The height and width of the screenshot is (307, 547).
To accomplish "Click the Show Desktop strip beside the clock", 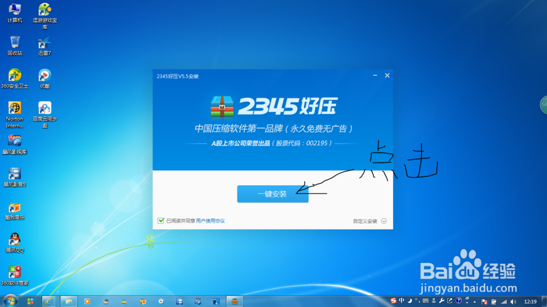I will pos(544,302).
